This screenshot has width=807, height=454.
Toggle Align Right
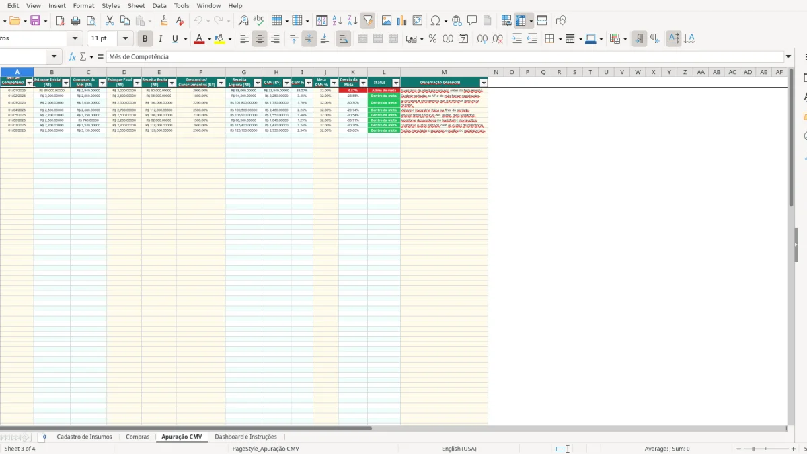click(275, 39)
